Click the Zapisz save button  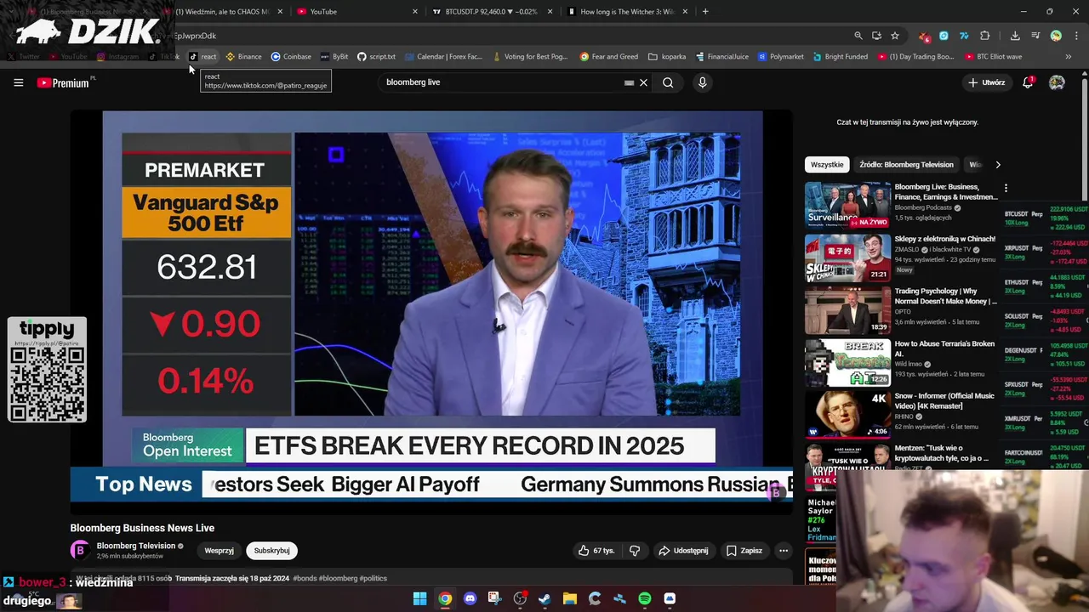click(x=744, y=551)
